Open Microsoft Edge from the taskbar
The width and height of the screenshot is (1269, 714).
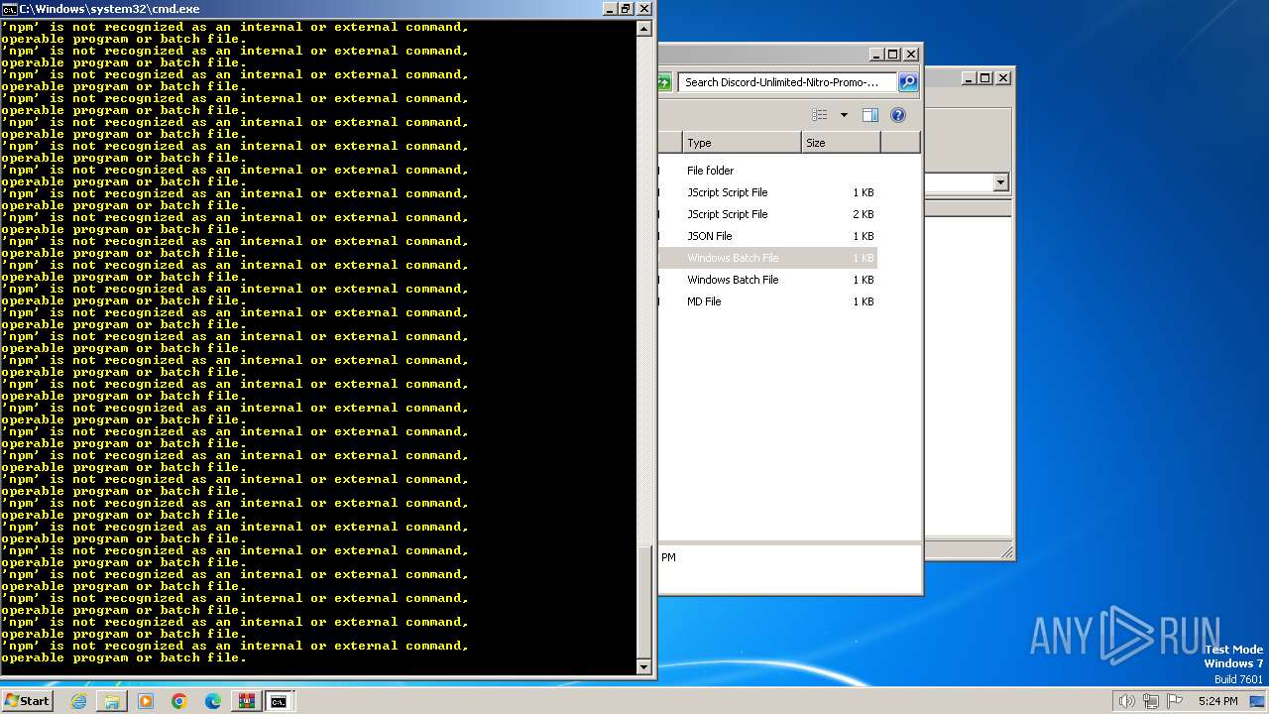pyautogui.click(x=213, y=701)
